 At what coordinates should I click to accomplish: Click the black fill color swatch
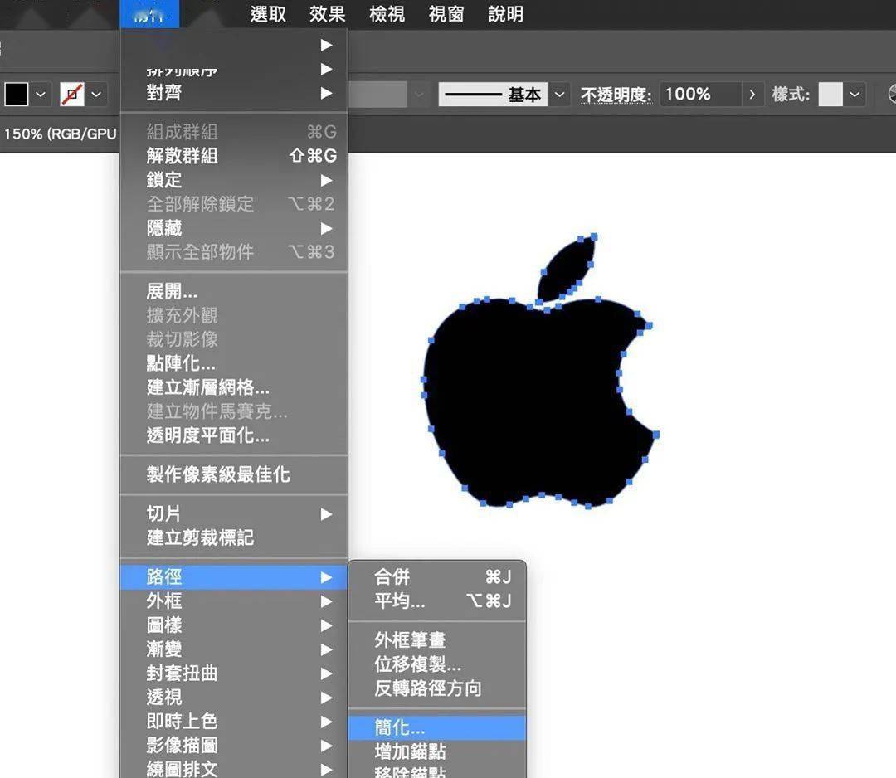click(x=17, y=95)
